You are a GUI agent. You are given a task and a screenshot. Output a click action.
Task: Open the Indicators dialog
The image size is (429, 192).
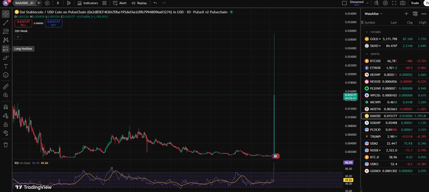point(88,3)
